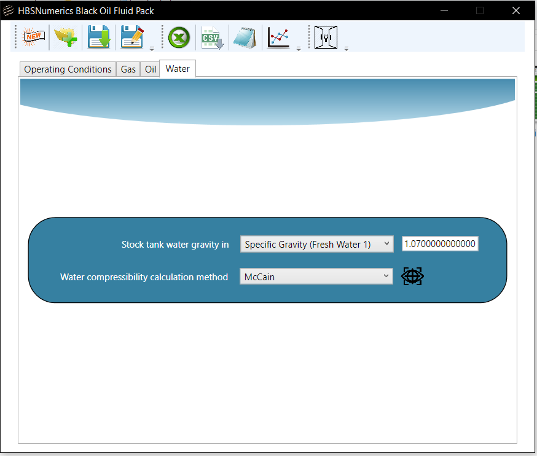Close the HBSNumerics Black Oil window
The height and width of the screenshot is (456, 537).
click(516, 10)
